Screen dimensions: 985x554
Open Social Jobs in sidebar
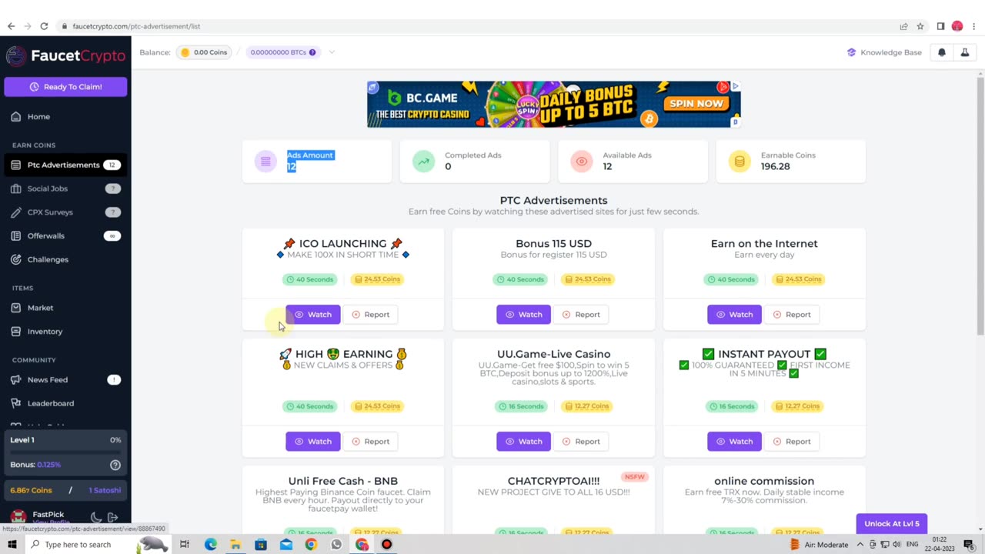pyautogui.click(x=65, y=189)
